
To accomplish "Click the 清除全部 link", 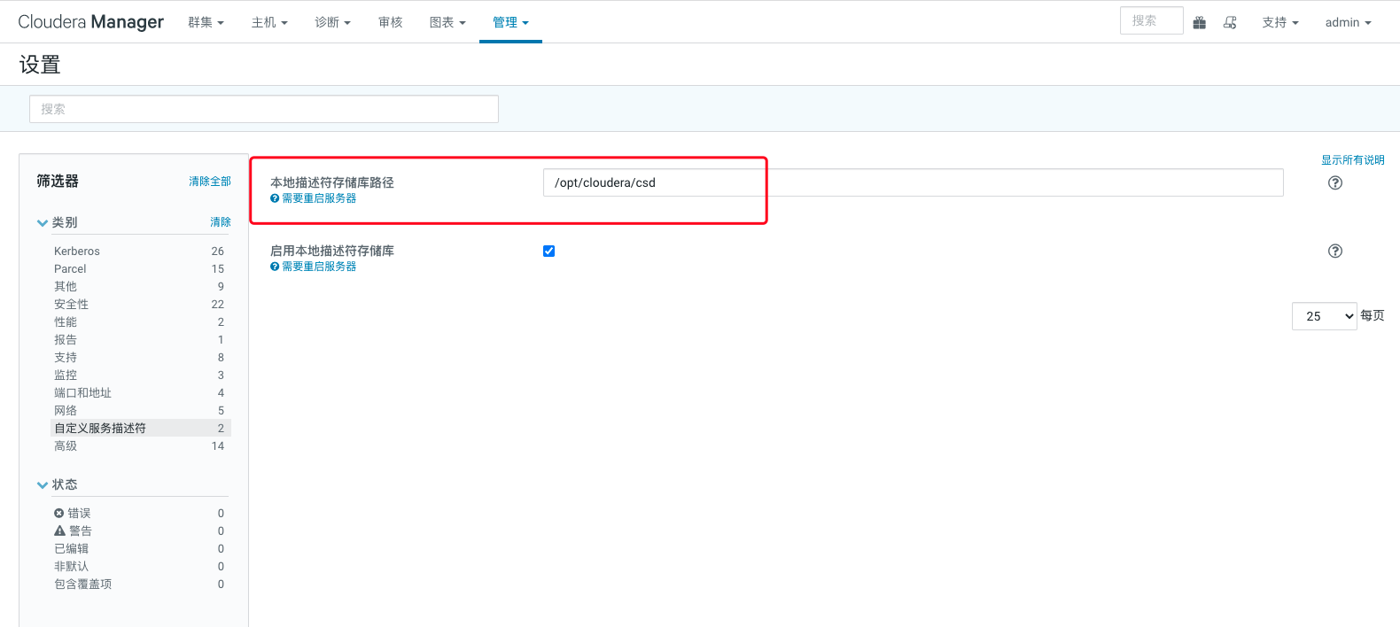I will coord(209,181).
